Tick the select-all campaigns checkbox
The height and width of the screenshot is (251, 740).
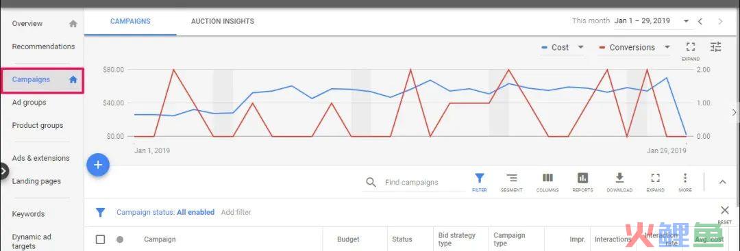coord(100,239)
